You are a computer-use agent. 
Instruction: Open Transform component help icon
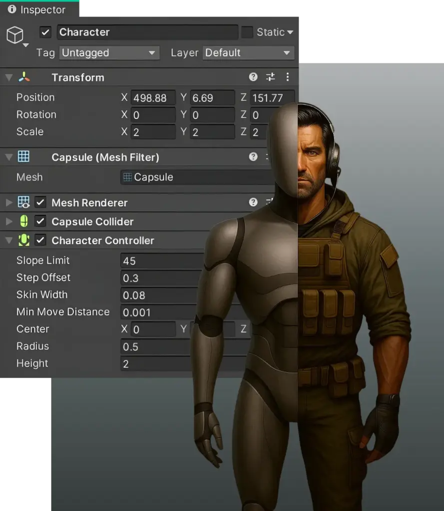click(253, 77)
